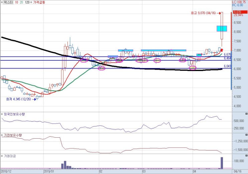
Task: Click the 04 month axis label
Action: 195,171
